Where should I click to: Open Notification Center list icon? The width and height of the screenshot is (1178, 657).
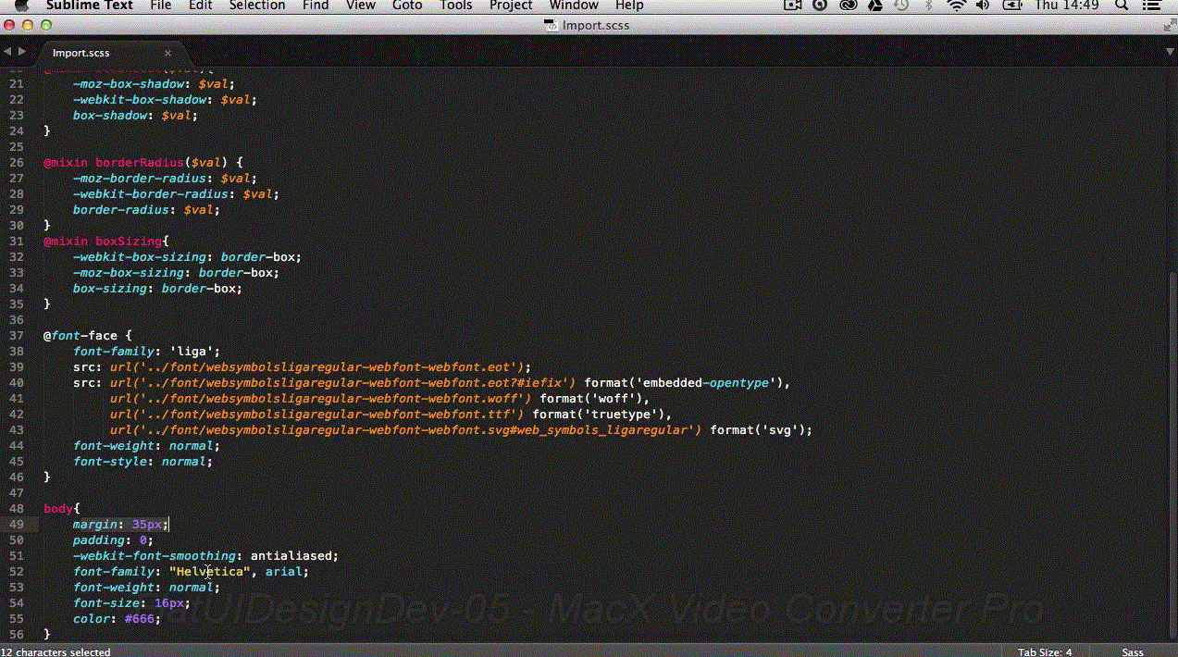pyautogui.click(x=1153, y=6)
